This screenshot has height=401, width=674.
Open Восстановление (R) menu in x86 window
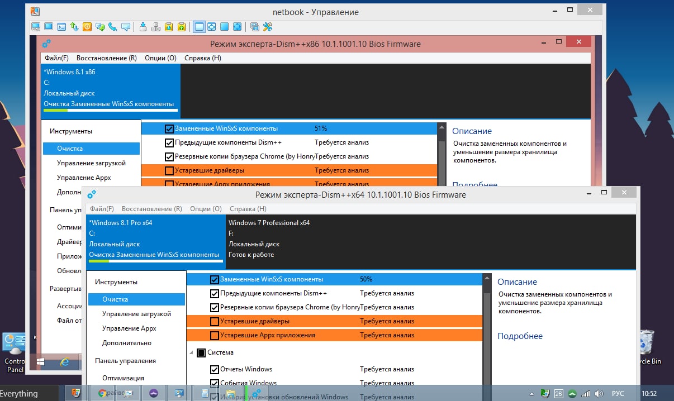point(107,58)
